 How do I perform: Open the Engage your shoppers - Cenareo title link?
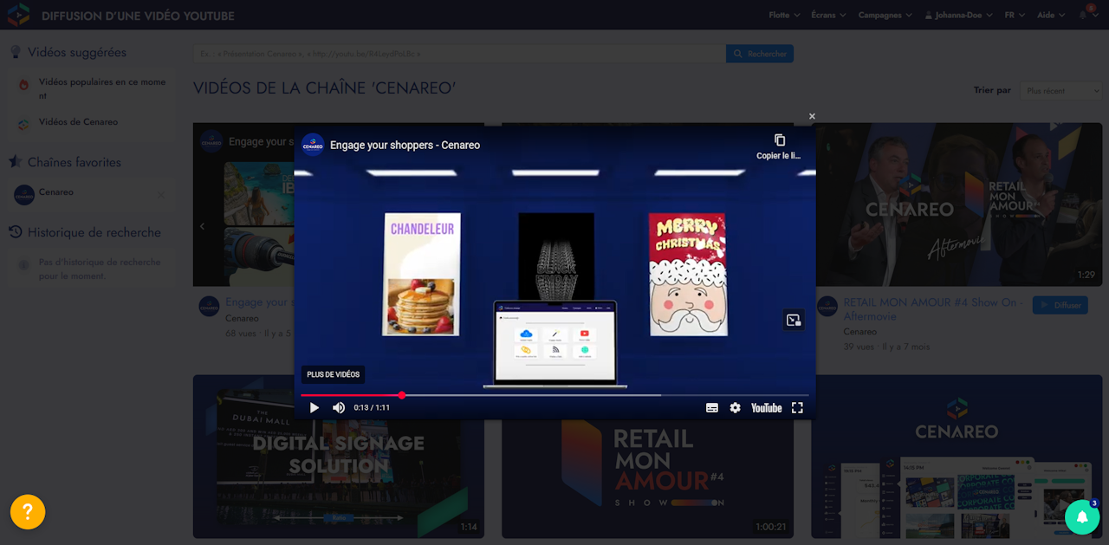click(405, 145)
